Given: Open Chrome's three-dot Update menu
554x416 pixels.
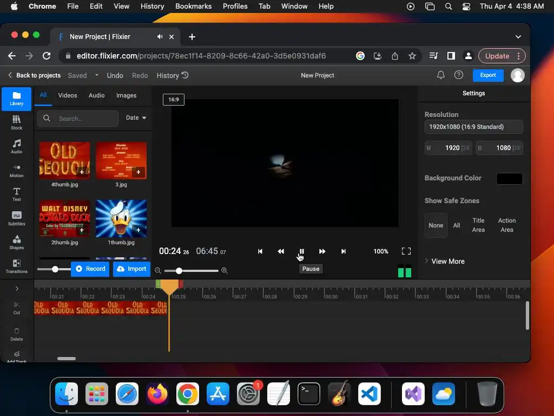Looking at the screenshot, I should pyautogui.click(x=518, y=56).
